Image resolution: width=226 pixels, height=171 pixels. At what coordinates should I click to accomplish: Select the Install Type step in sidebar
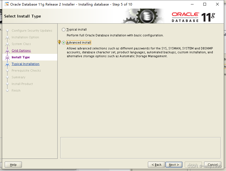point(20,57)
